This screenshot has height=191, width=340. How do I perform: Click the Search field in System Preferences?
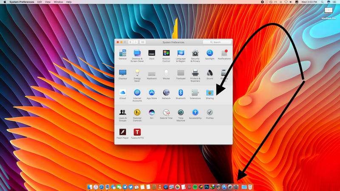pyautogui.click(x=218, y=42)
